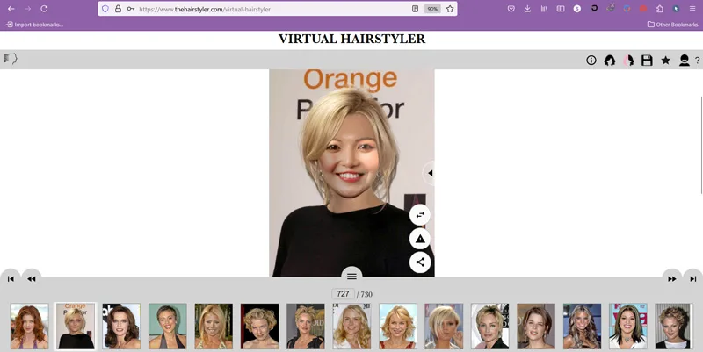This screenshot has height=352, width=703.
Task: Click the white circle S extension icon
Action: [577, 9]
